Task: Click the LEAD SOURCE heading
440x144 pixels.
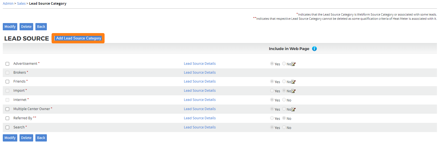Action: (x=26, y=39)
